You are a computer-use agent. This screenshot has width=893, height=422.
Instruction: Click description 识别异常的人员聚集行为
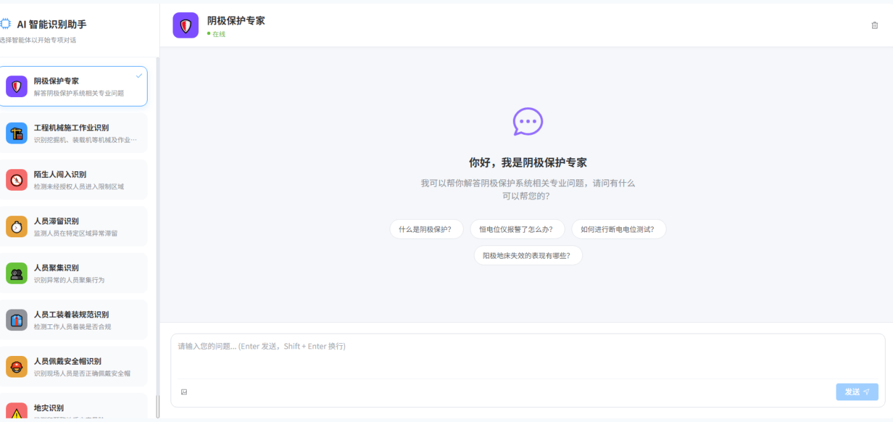pyautogui.click(x=69, y=280)
